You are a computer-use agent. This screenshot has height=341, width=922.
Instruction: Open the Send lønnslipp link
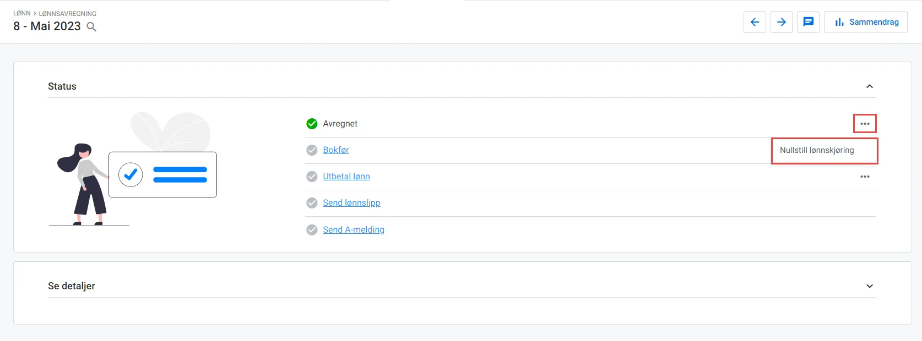coord(351,203)
